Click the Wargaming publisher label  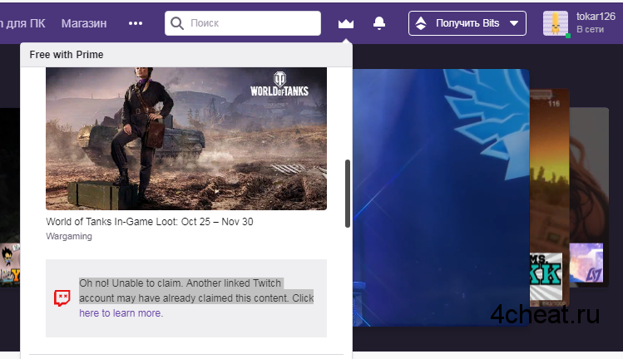point(69,236)
